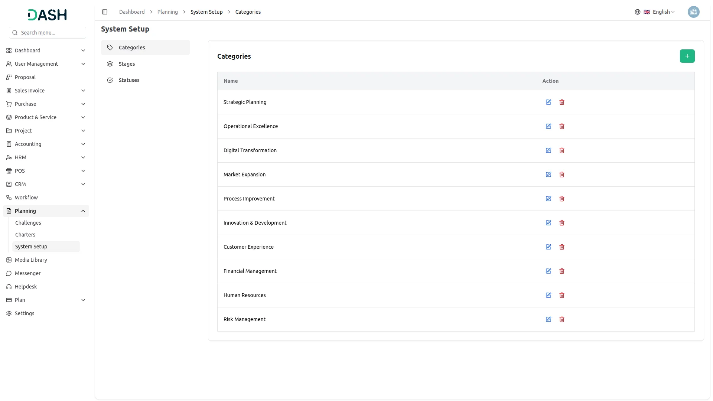
Task: Collapse the Planning sidebar menu
Action: 46,211
